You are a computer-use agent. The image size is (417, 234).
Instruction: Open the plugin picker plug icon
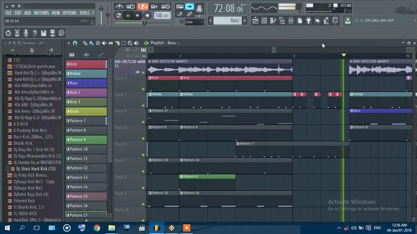click(308, 21)
